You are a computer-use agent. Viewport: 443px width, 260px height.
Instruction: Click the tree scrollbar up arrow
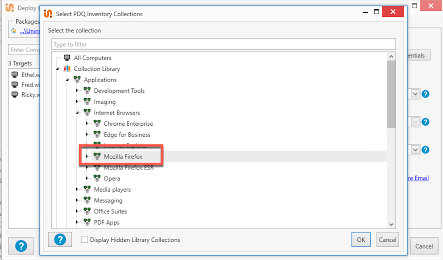pos(391,57)
